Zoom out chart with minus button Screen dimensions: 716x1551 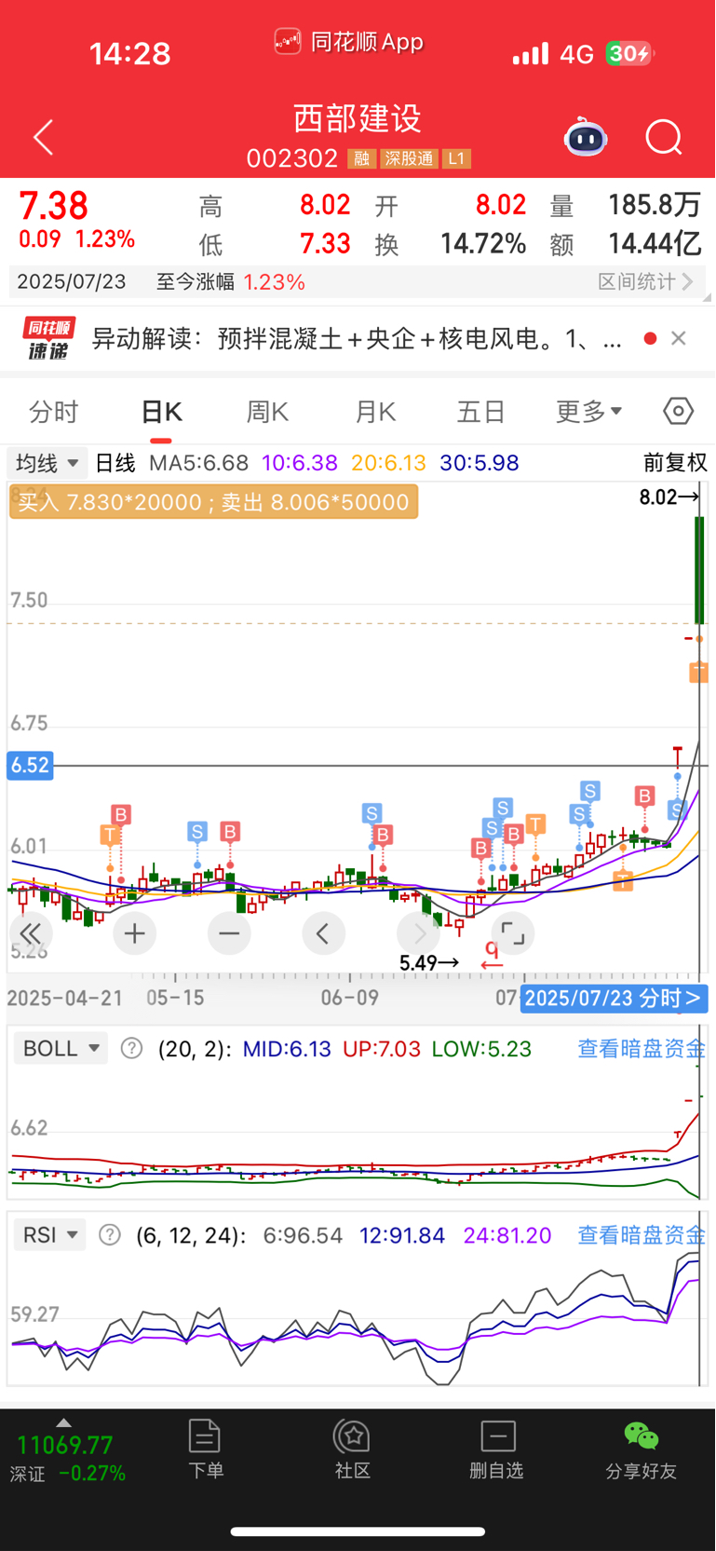pos(229,933)
